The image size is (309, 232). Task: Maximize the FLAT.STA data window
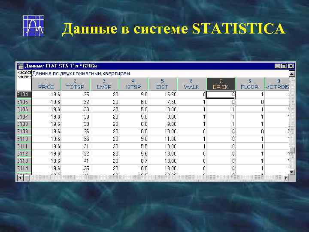tap(284, 66)
